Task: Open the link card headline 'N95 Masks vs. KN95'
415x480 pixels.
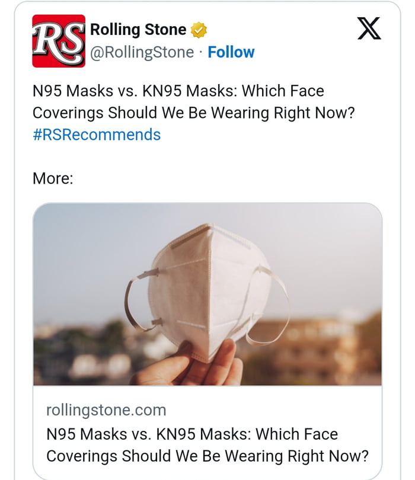Action: (x=191, y=434)
